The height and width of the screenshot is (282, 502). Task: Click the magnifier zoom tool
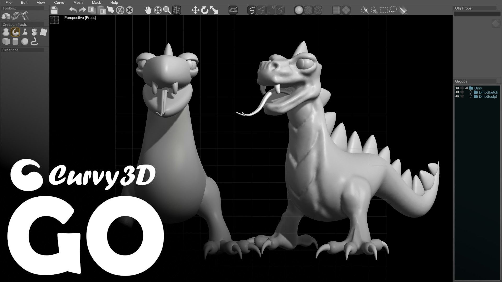[x=167, y=10]
